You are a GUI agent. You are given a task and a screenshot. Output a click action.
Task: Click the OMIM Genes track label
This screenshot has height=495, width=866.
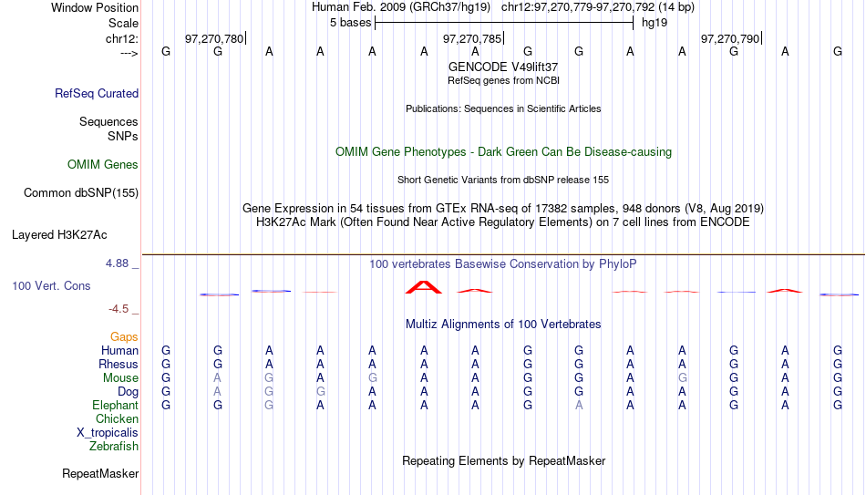[102, 165]
